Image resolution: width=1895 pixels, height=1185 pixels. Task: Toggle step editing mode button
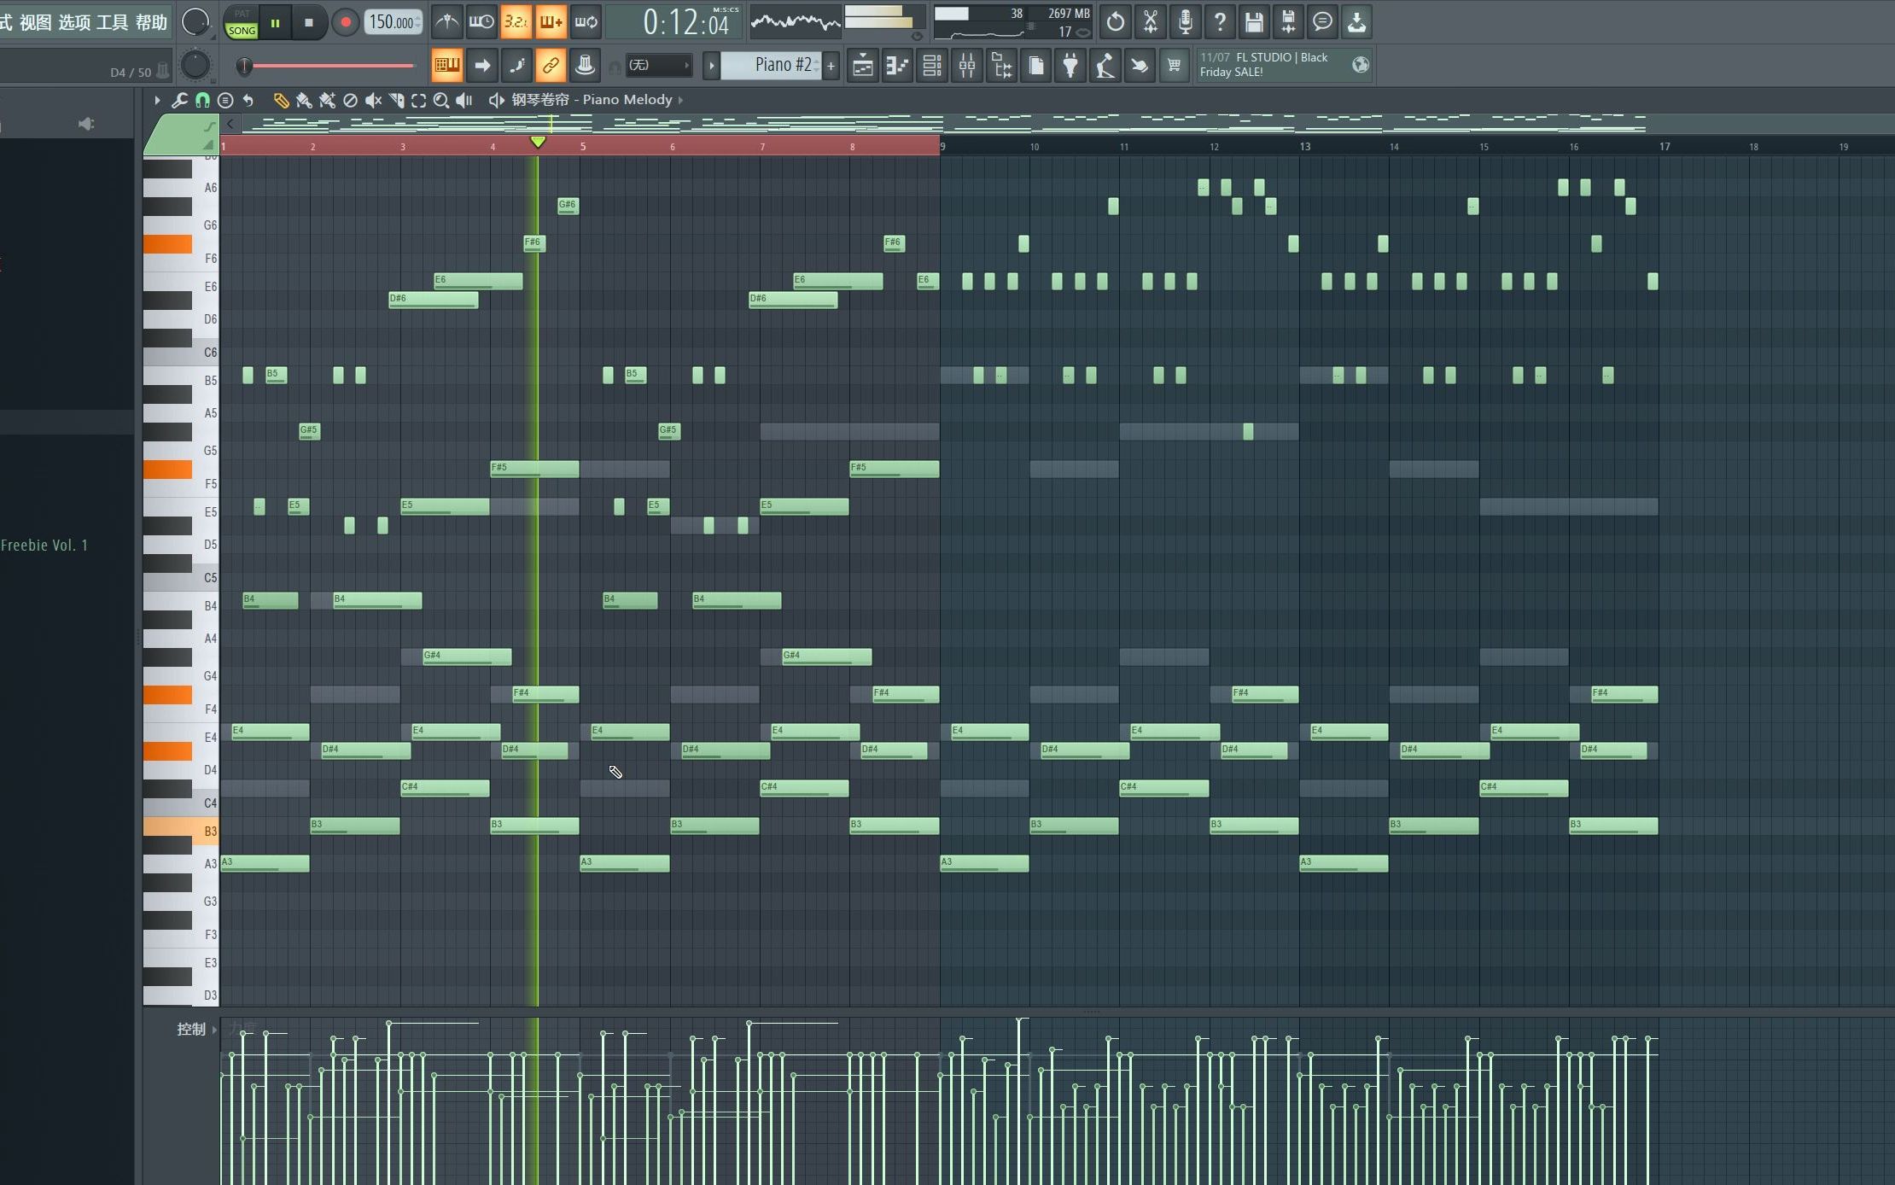point(516,65)
